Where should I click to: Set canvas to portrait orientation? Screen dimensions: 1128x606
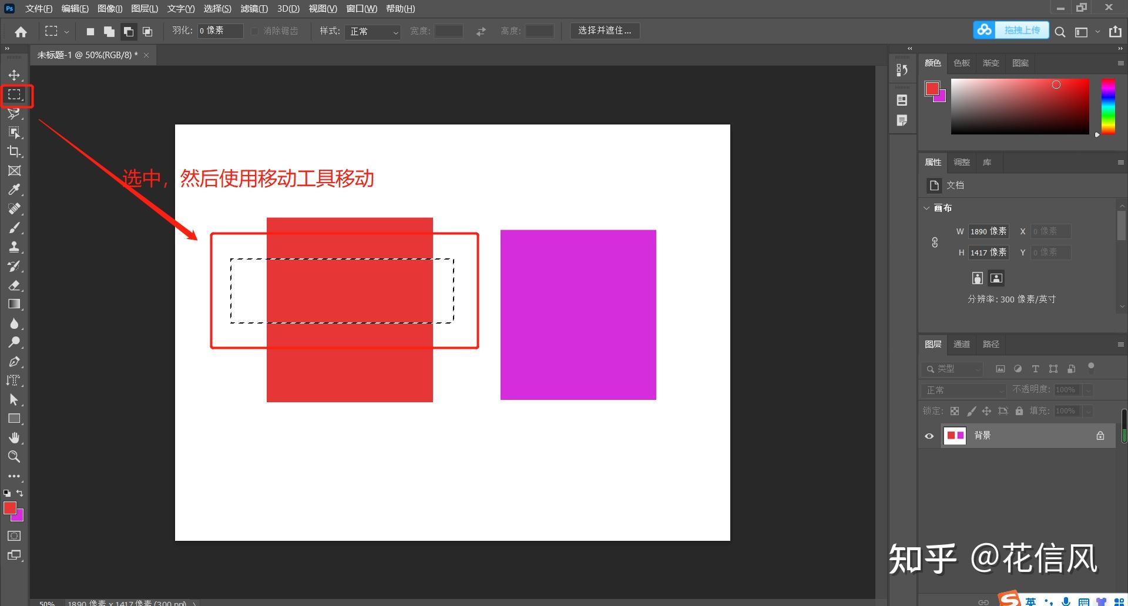point(977,278)
